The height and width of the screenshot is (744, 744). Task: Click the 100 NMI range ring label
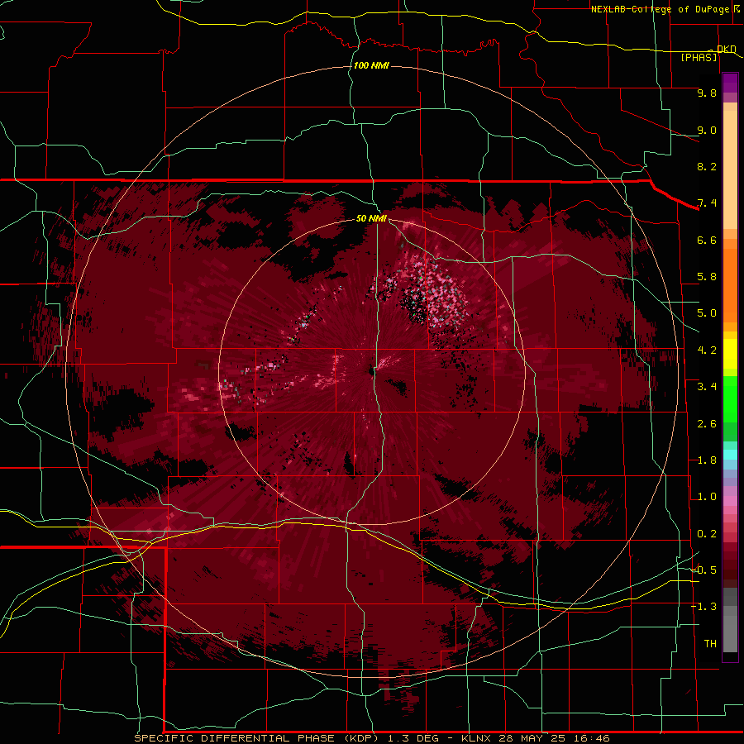pos(371,65)
